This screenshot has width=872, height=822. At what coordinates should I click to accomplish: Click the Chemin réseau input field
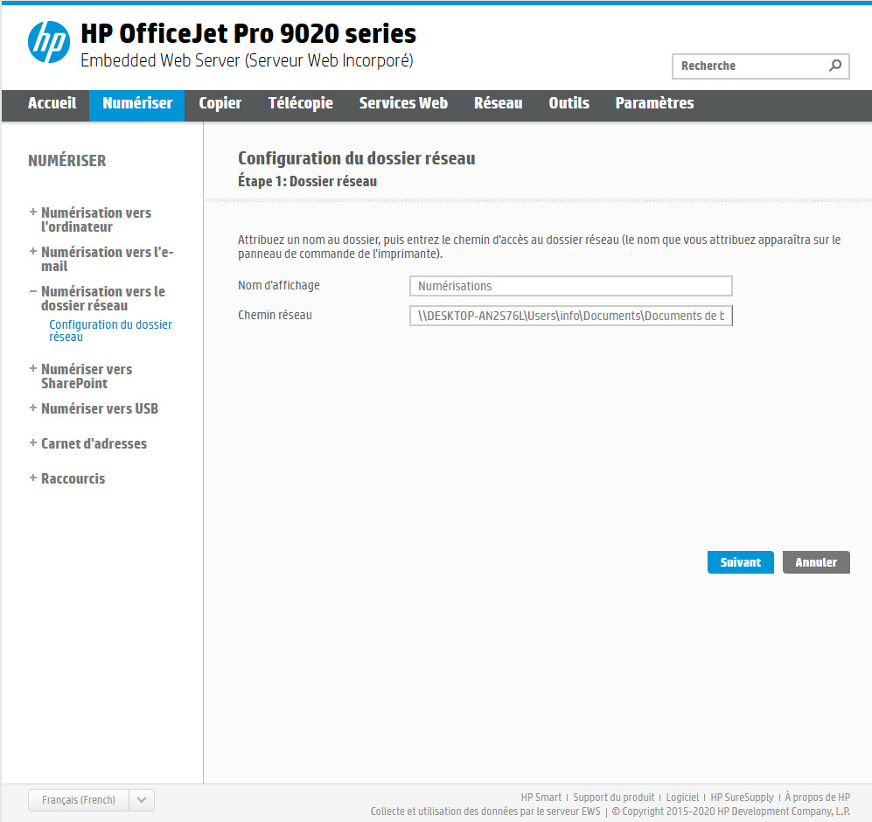[570, 316]
